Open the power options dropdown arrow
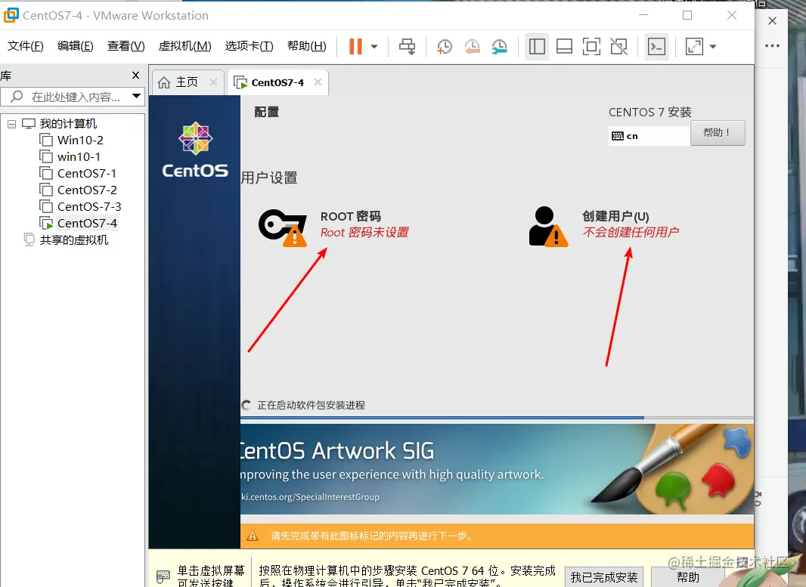806x587 pixels. click(x=374, y=47)
